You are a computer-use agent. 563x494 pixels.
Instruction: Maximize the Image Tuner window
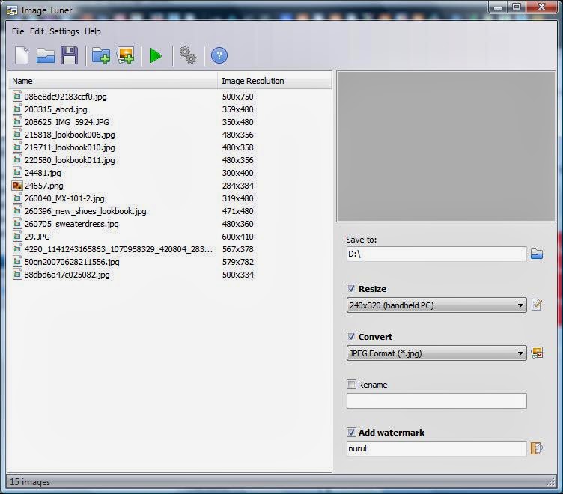[x=517, y=7]
